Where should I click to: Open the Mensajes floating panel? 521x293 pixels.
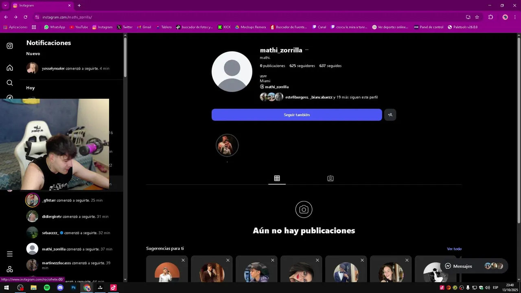[474, 266]
